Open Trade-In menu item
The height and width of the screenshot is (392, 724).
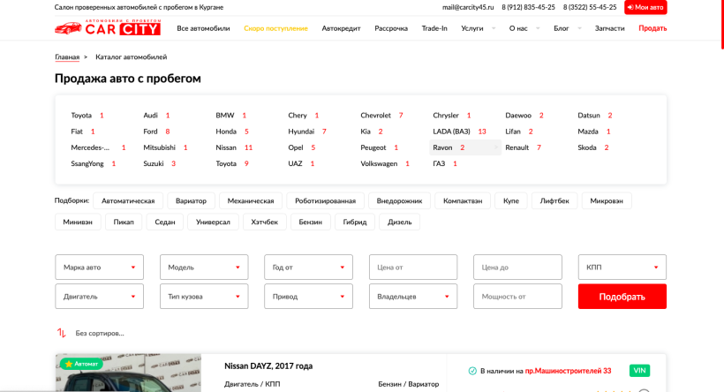tap(434, 28)
